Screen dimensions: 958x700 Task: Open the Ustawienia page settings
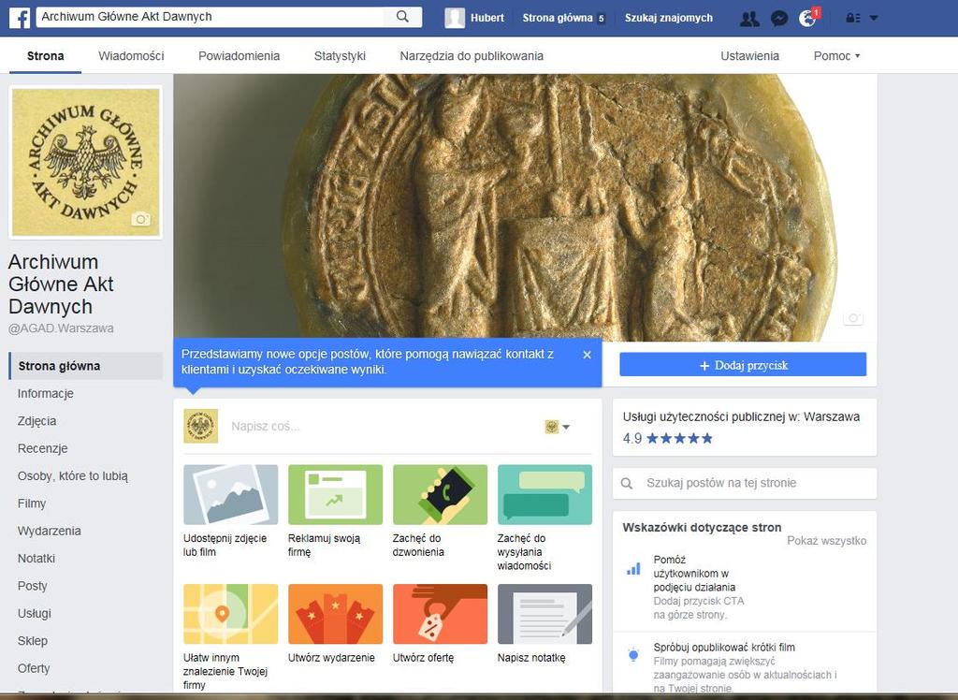(x=749, y=55)
